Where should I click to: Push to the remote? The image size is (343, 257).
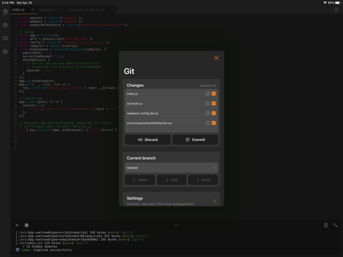(x=203, y=180)
